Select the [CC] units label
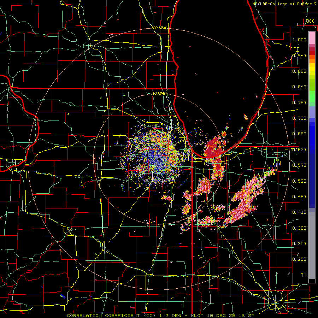 302,24
